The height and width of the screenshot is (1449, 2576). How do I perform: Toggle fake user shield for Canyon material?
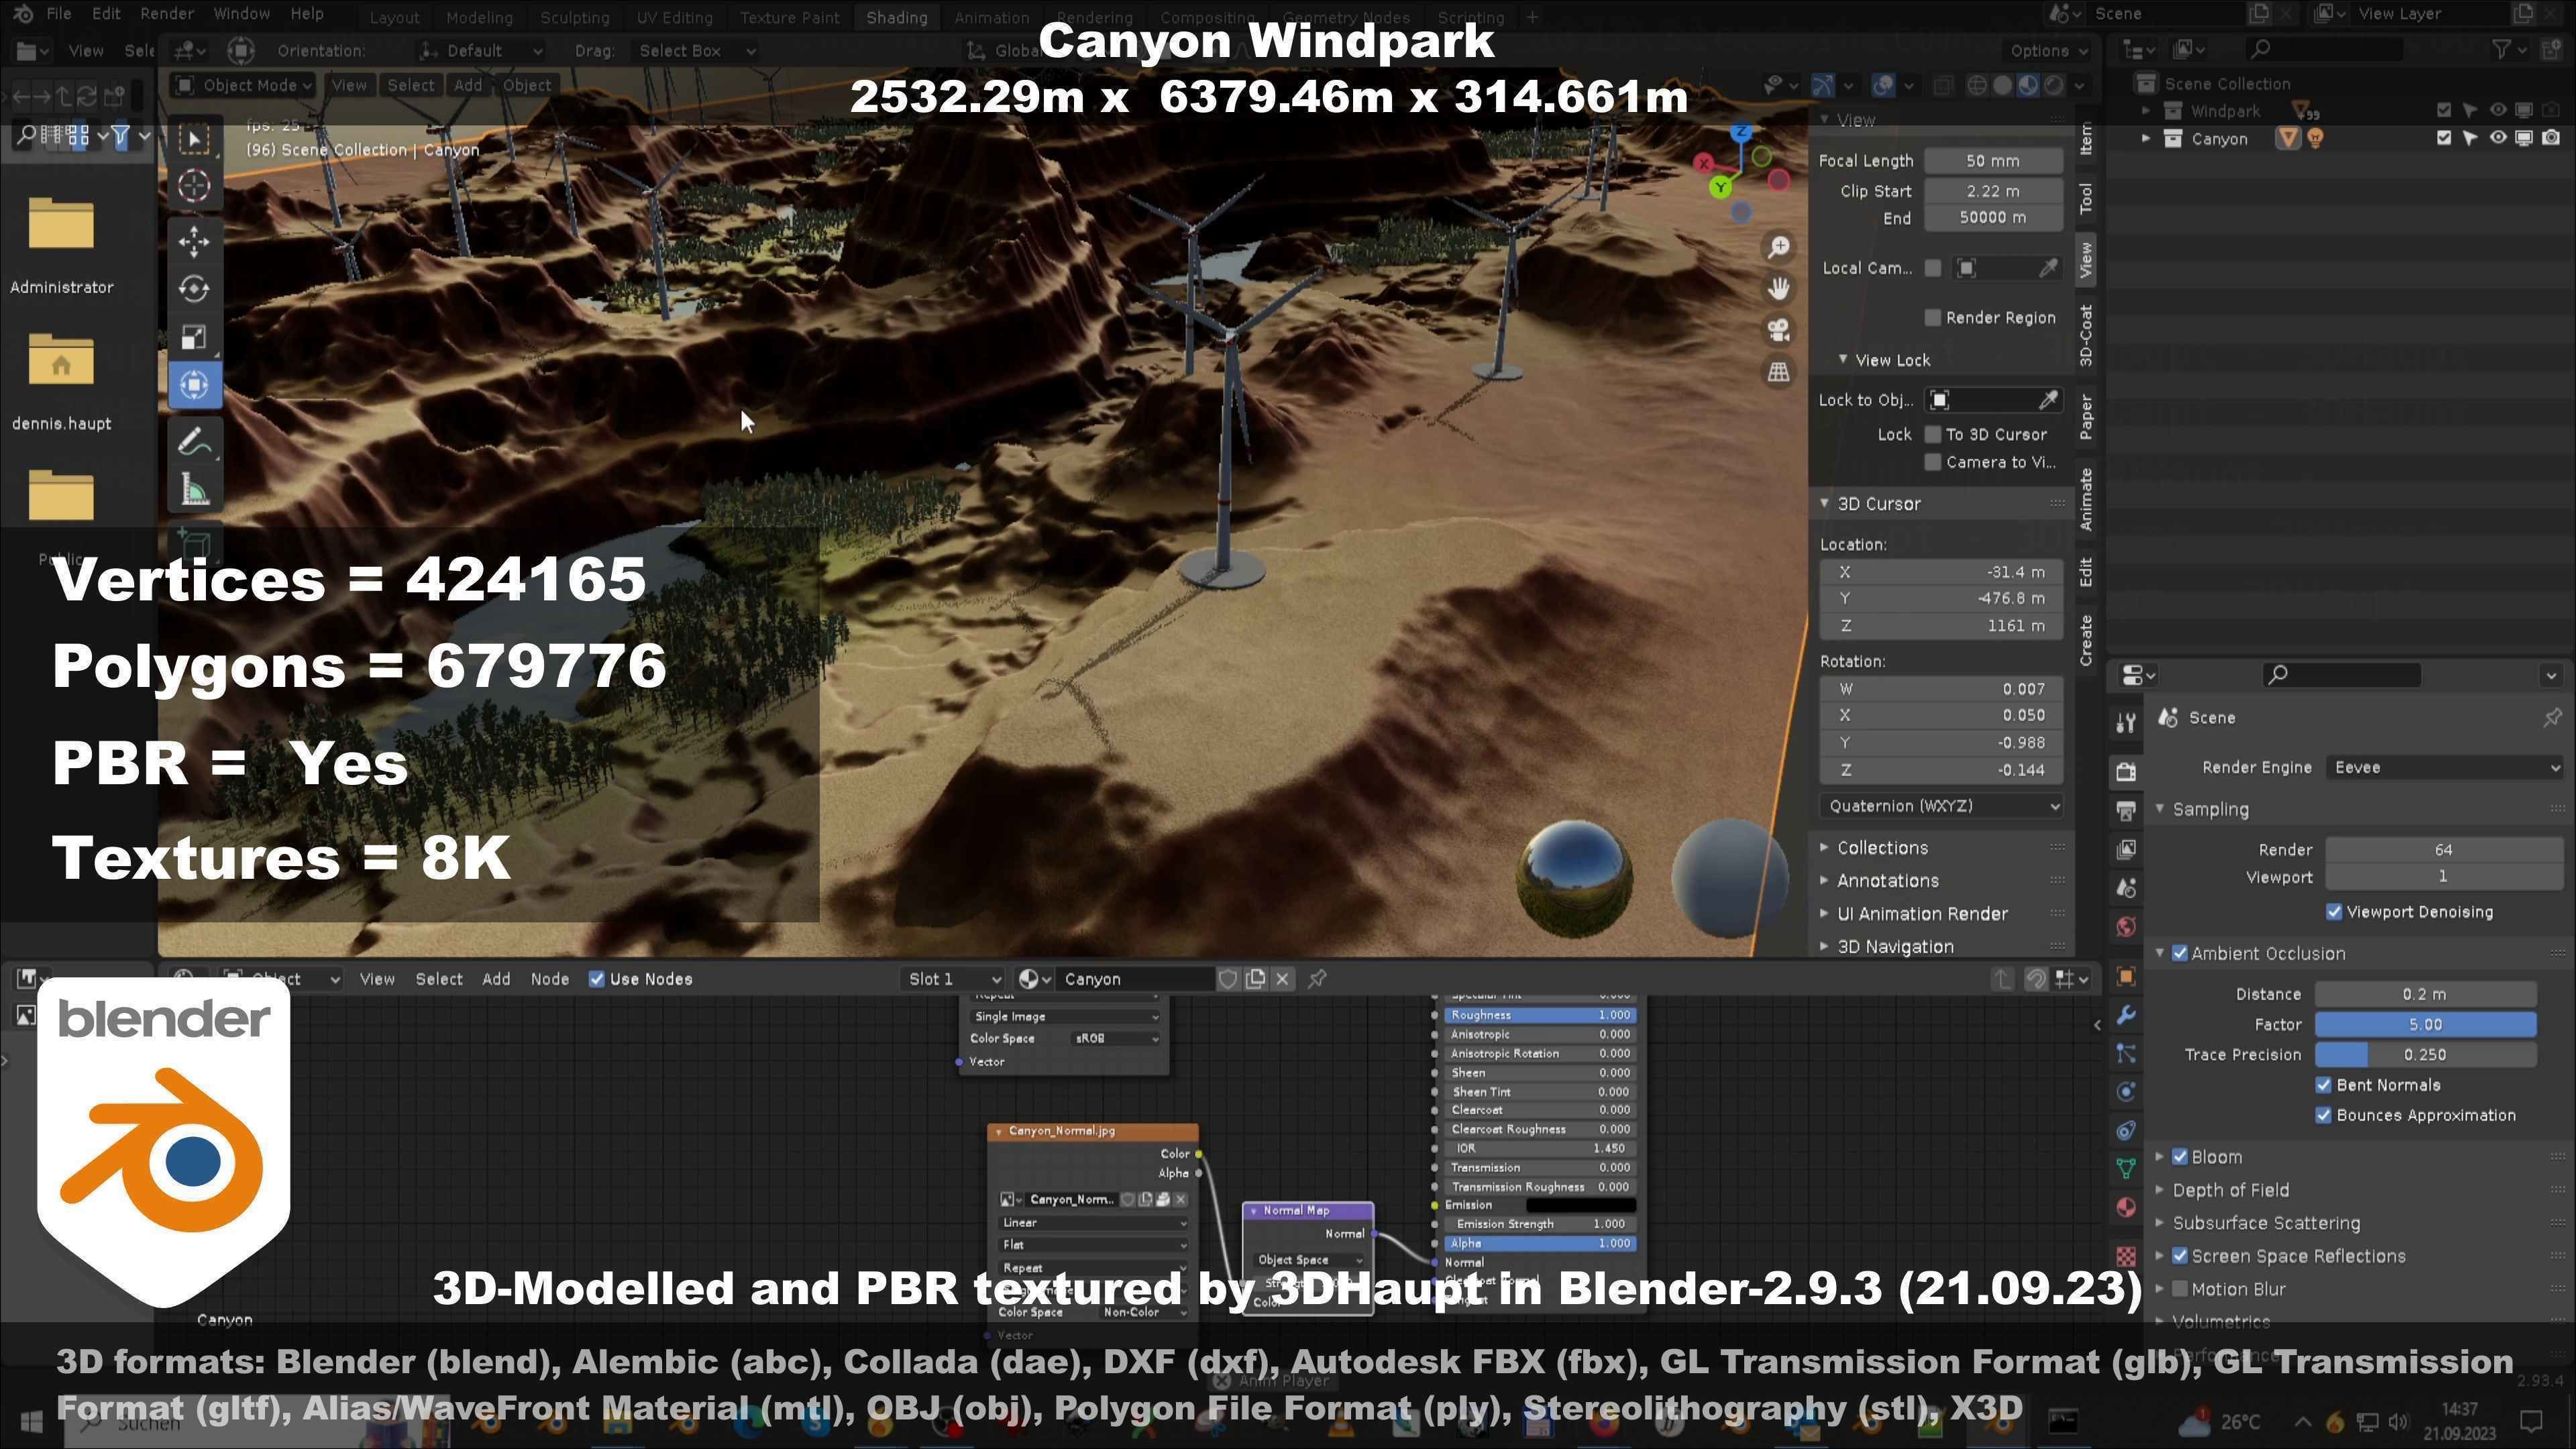tap(1228, 980)
